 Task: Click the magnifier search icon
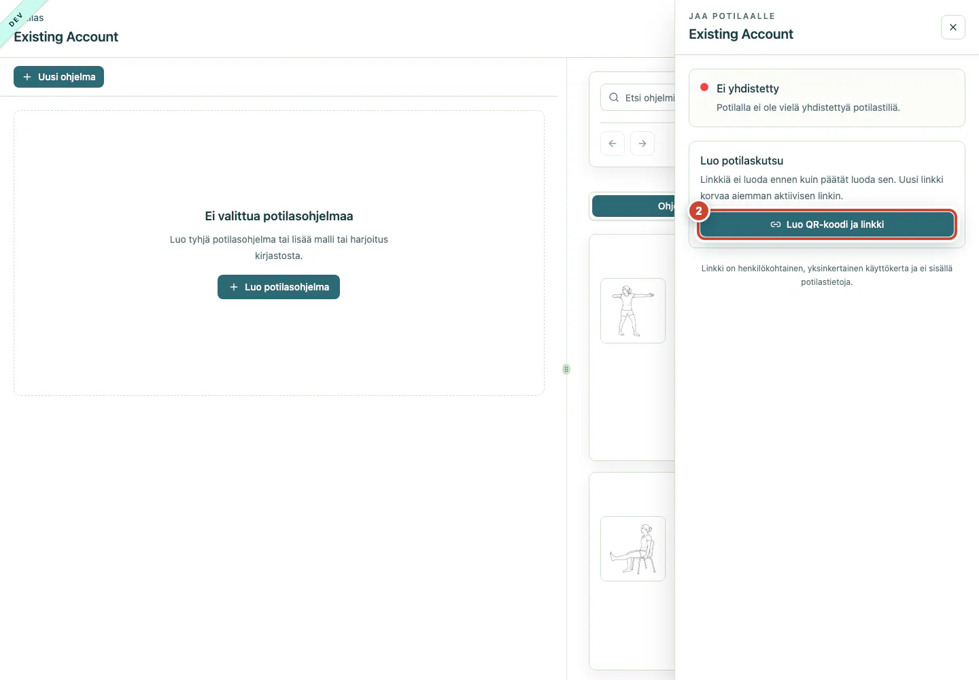coord(614,98)
